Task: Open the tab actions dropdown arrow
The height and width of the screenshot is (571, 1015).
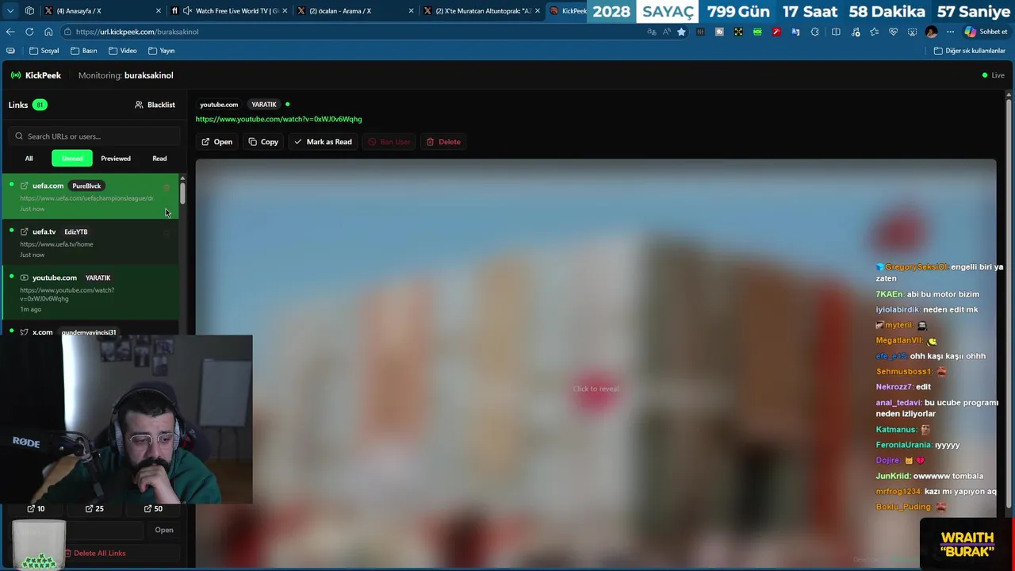Action: 10,11
